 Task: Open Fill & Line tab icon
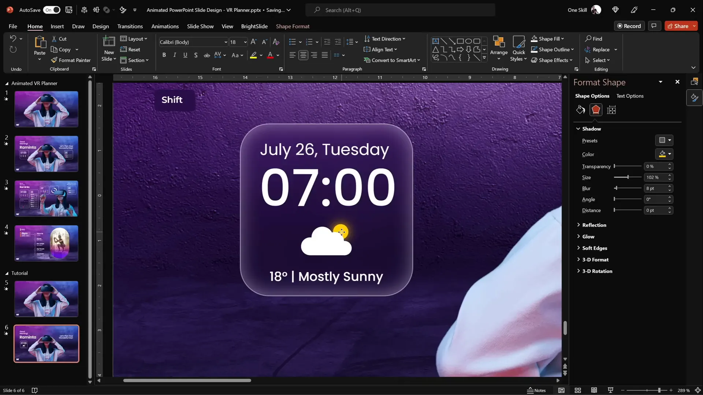pyautogui.click(x=580, y=110)
